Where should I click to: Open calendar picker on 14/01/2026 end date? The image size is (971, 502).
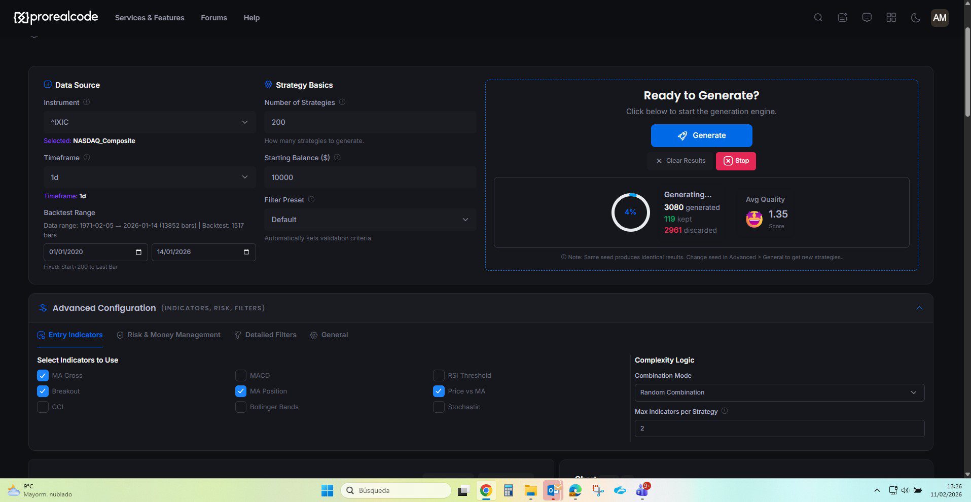(246, 252)
